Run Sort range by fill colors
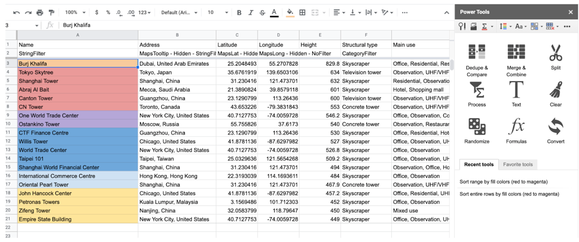 (503, 182)
